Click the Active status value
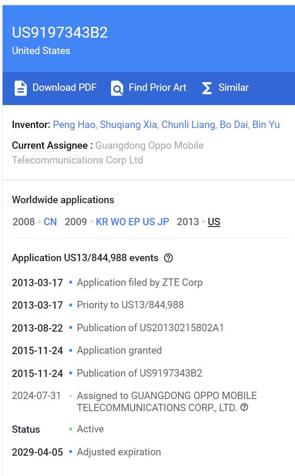This screenshot has height=476, width=295. click(x=90, y=429)
